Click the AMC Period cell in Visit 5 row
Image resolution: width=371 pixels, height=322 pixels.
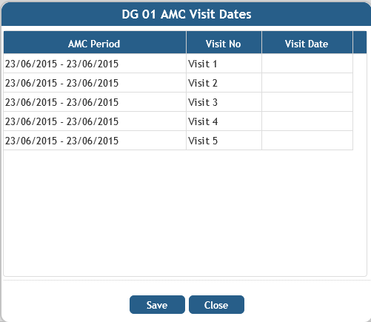click(x=95, y=141)
